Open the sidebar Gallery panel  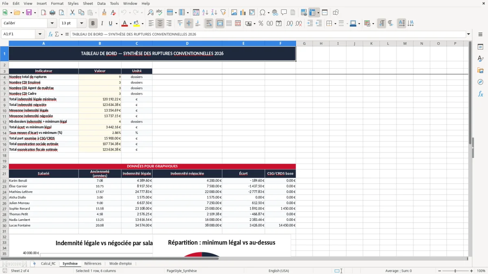(480, 70)
